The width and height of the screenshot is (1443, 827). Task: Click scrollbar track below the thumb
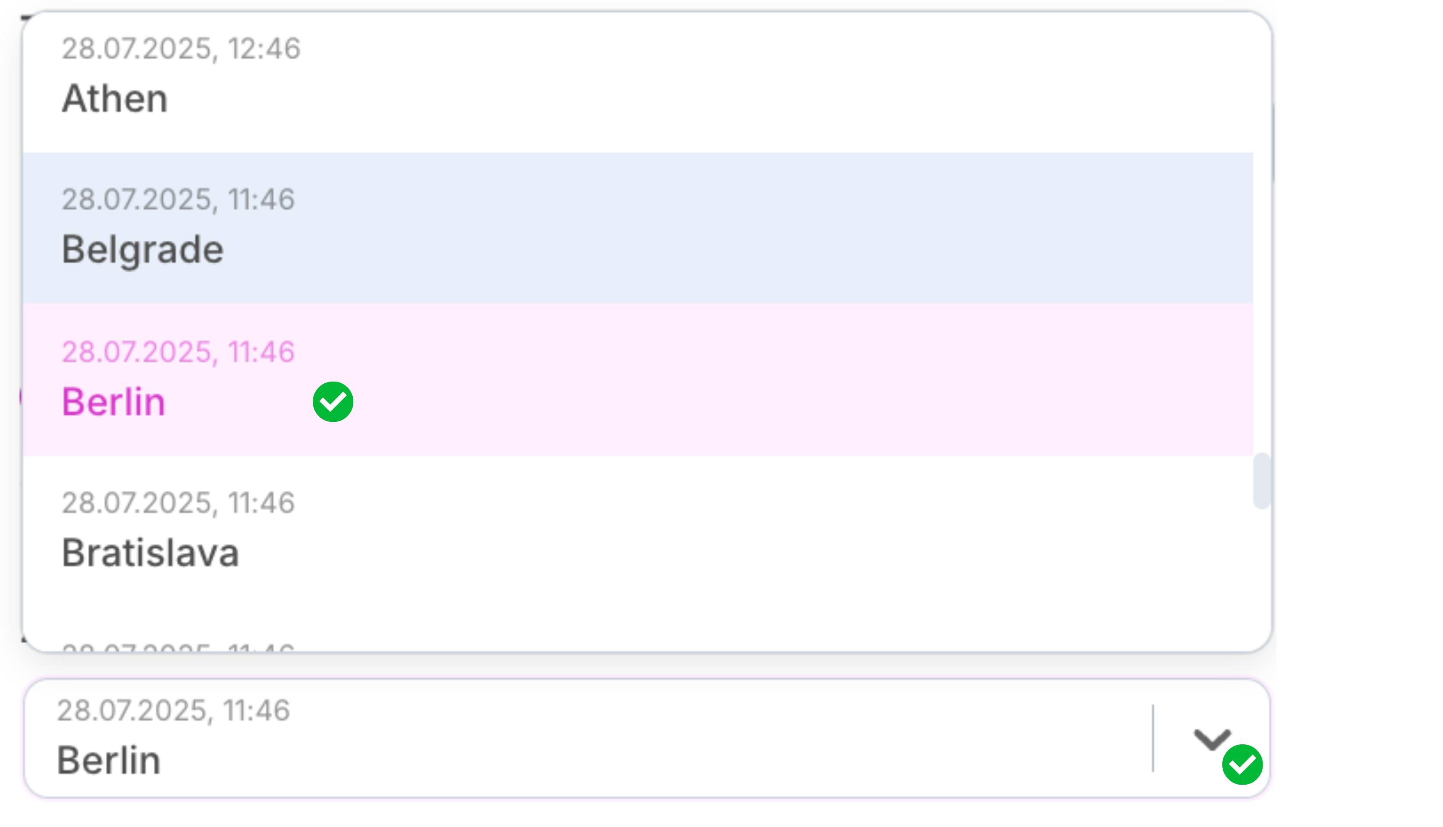coord(1261,574)
